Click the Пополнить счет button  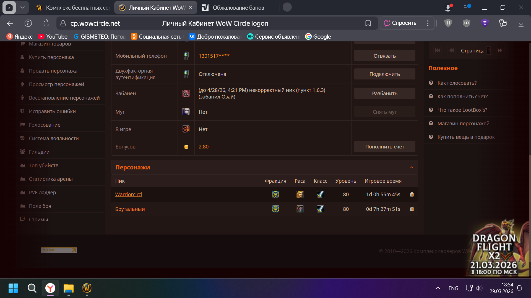[384, 147]
